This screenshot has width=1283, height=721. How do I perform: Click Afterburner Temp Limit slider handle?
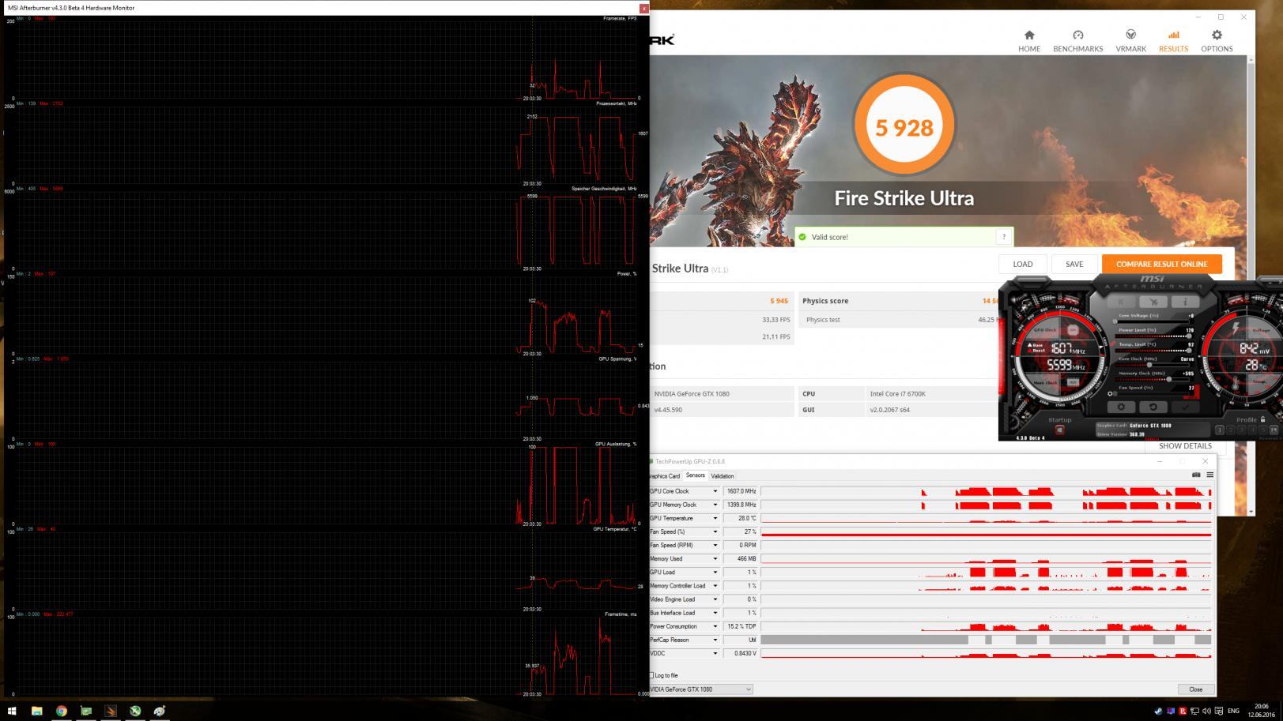[1189, 351]
